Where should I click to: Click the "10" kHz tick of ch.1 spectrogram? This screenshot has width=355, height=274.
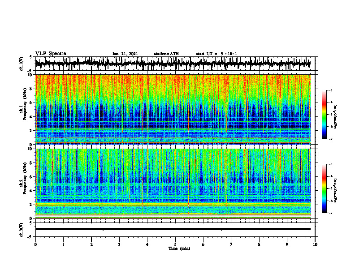coord(30,75)
